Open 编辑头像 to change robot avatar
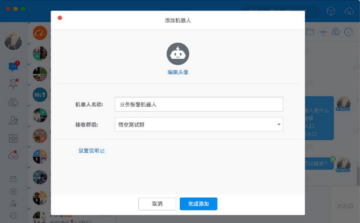 pyautogui.click(x=178, y=73)
